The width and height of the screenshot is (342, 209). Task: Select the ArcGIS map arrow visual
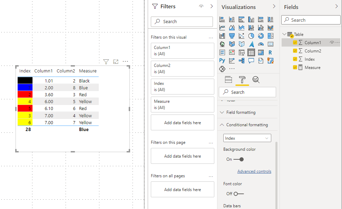point(251,44)
